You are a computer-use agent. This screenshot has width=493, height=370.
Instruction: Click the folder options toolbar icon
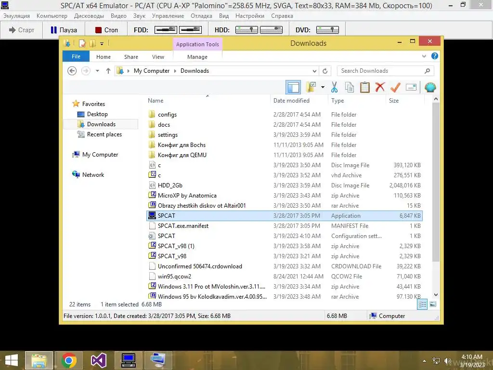[x=311, y=87]
